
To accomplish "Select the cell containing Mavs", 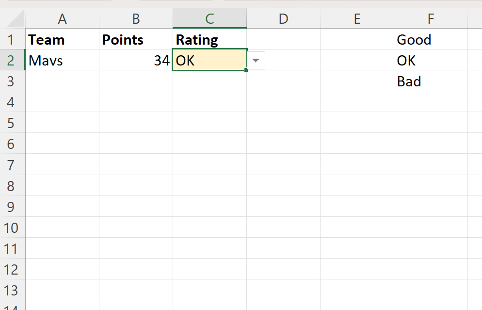I will coord(62,60).
